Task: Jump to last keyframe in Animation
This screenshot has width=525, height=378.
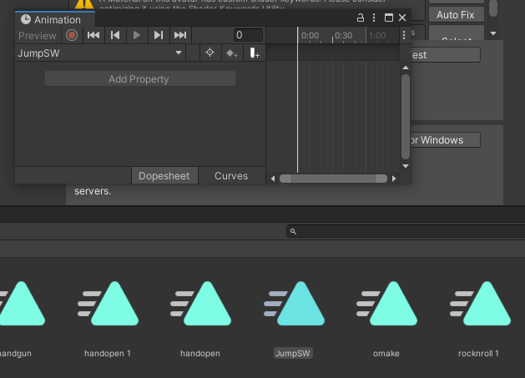Action: (180, 35)
